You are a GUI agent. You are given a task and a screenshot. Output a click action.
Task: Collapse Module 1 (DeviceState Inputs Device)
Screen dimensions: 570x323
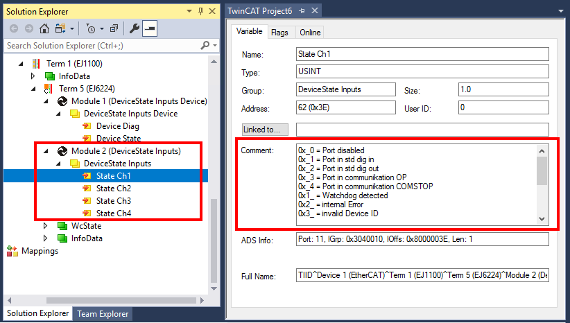46,101
